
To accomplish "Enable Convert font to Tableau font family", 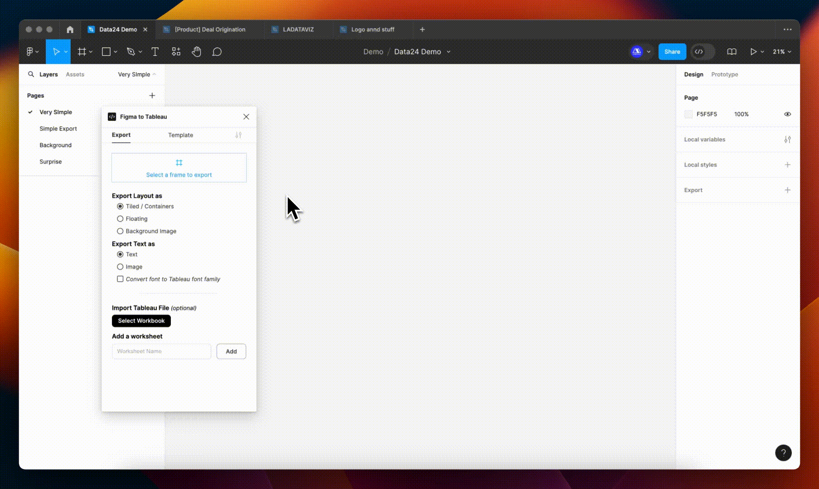I will [120, 279].
